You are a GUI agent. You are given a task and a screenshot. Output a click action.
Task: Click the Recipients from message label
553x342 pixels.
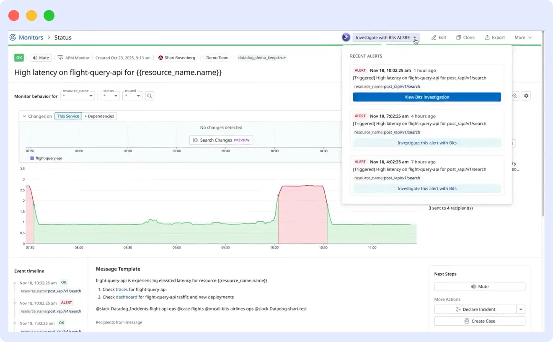(119, 322)
